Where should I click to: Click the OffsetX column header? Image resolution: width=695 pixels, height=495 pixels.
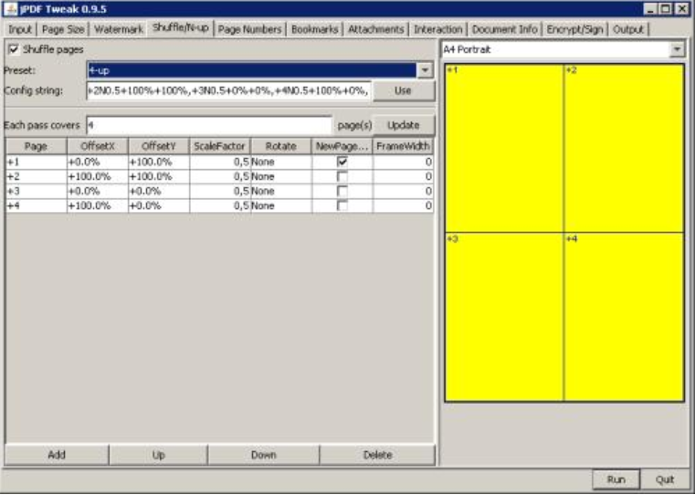pyautogui.click(x=98, y=146)
